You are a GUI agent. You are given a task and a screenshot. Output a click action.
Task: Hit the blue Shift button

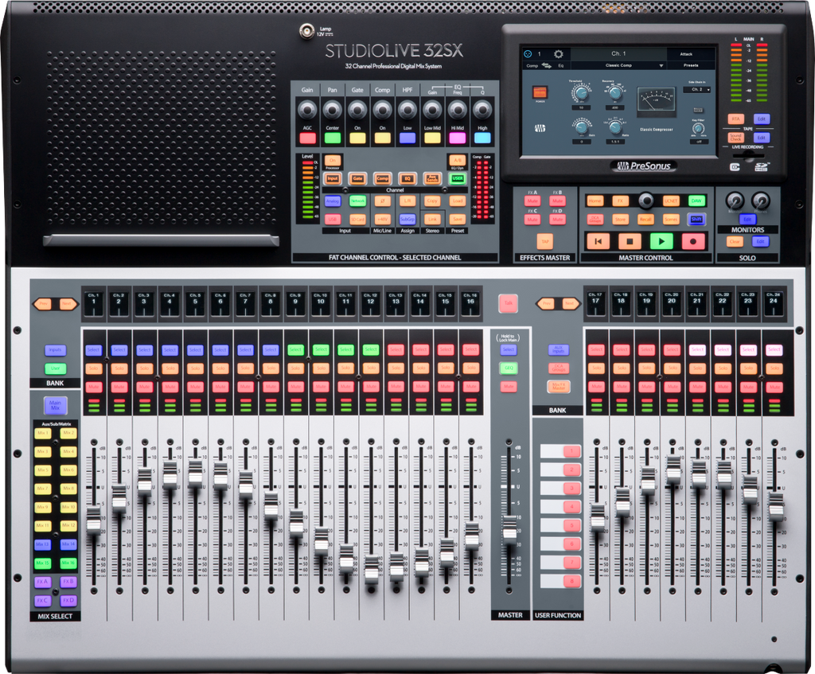coord(696,220)
